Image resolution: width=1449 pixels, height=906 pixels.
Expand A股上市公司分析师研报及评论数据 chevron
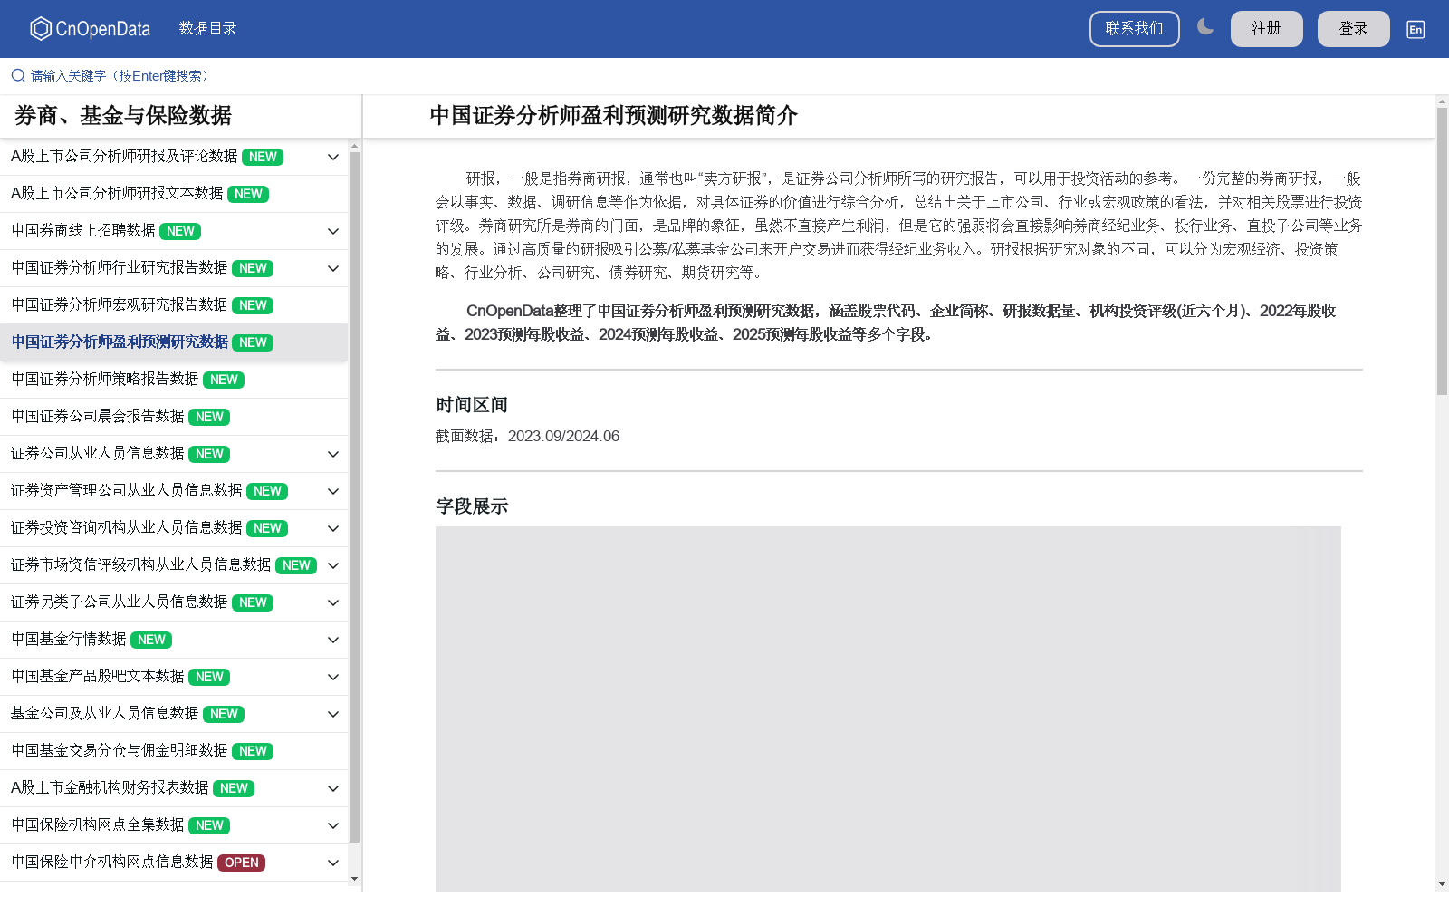(333, 157)
